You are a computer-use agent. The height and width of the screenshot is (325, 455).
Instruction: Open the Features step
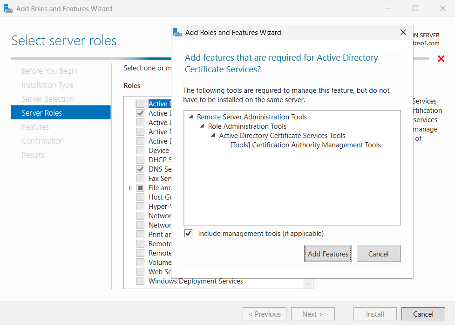35,127
